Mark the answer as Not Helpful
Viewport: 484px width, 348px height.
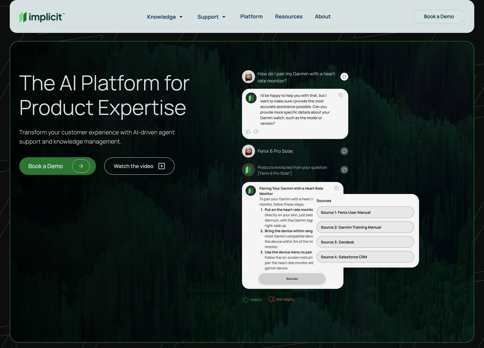[281, 300]
